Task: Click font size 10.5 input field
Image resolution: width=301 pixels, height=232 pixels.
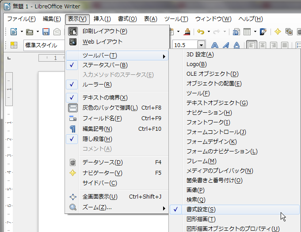Action: pyautogui.click(x=185, y=45)
